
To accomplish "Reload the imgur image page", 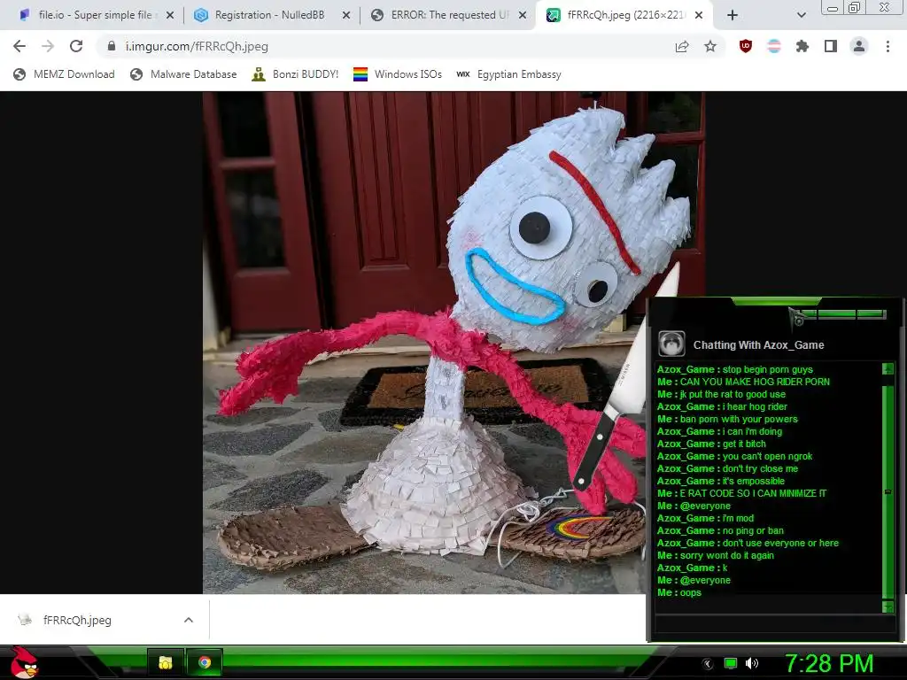I will point(76,46).
